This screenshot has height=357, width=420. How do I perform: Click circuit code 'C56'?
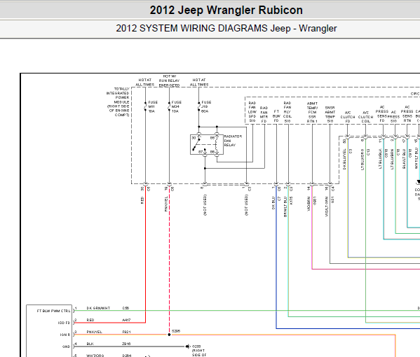point(126,308)
